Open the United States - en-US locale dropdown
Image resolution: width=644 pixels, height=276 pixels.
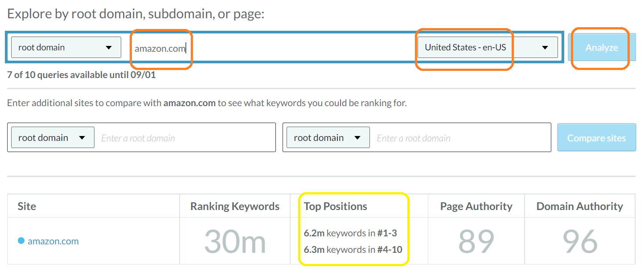(x=488, y=47)
